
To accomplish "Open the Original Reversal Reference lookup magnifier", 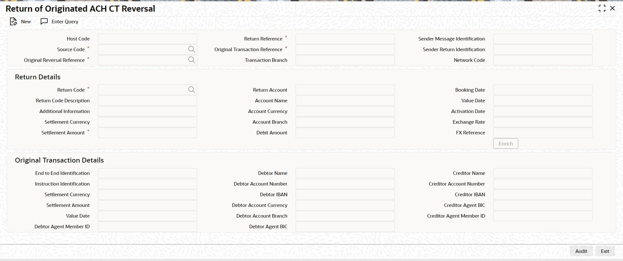I will tap(191, 60).
